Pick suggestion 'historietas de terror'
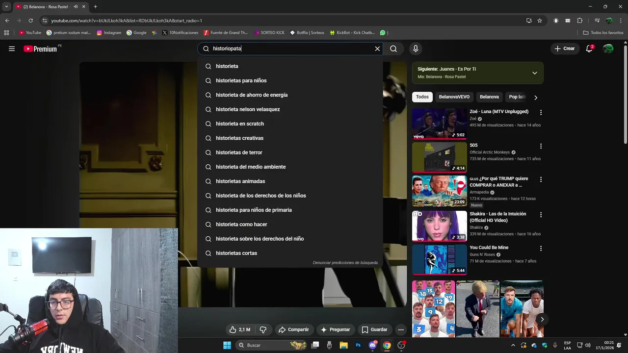This screenshot has height=353, width=628. pos(290,152)
